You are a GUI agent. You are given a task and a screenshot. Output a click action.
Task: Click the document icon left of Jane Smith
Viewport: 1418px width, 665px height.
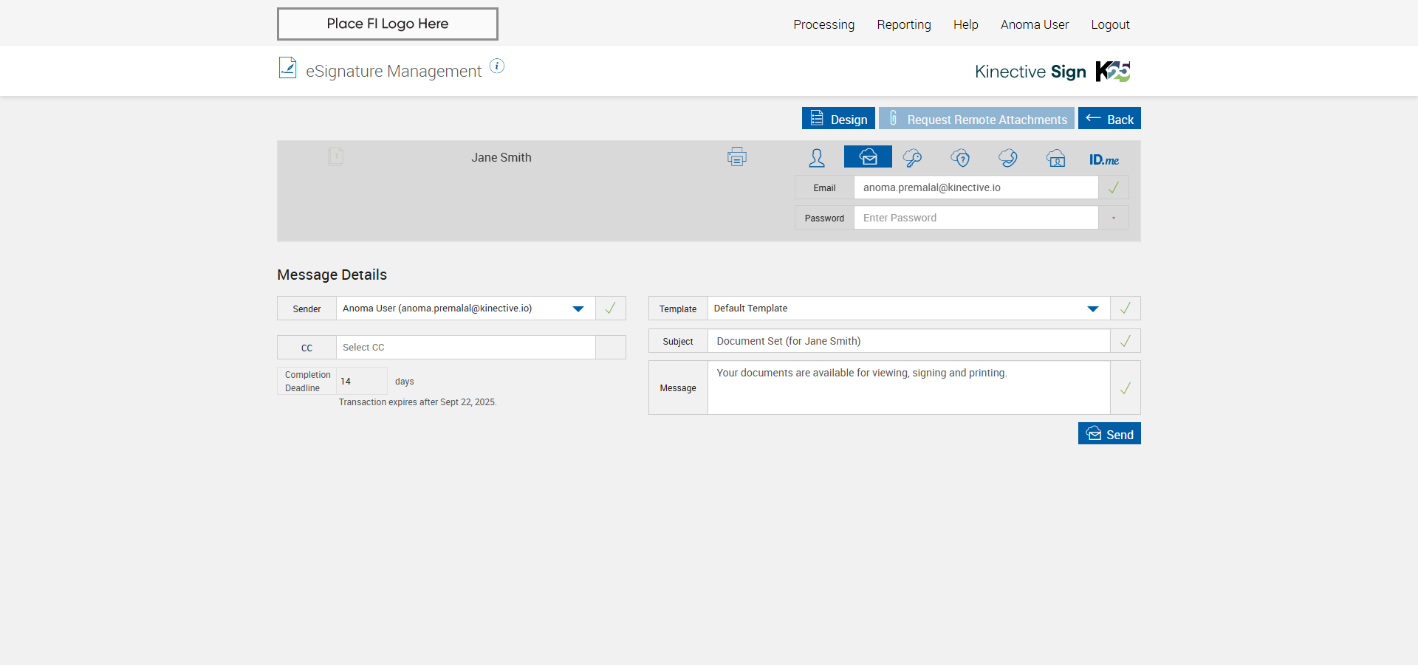click(335, 156)
